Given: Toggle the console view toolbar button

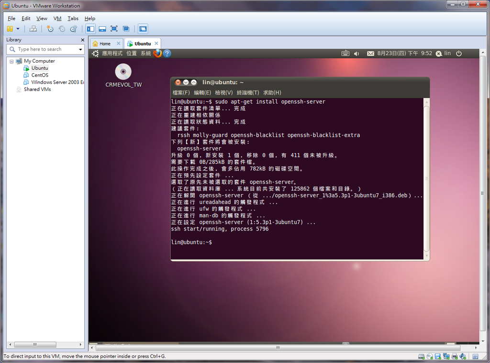Looking at the screenshot, I should coord(143,29).
